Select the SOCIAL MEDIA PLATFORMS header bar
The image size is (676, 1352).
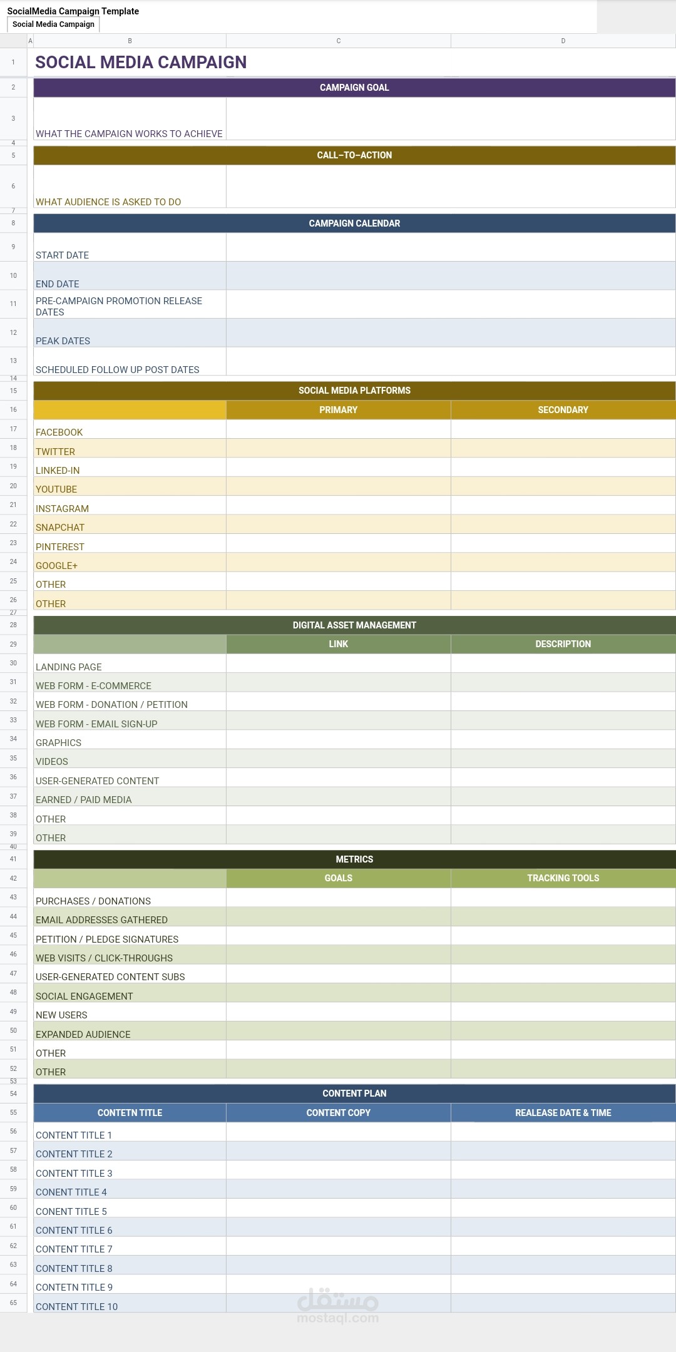tap(354, 391)
